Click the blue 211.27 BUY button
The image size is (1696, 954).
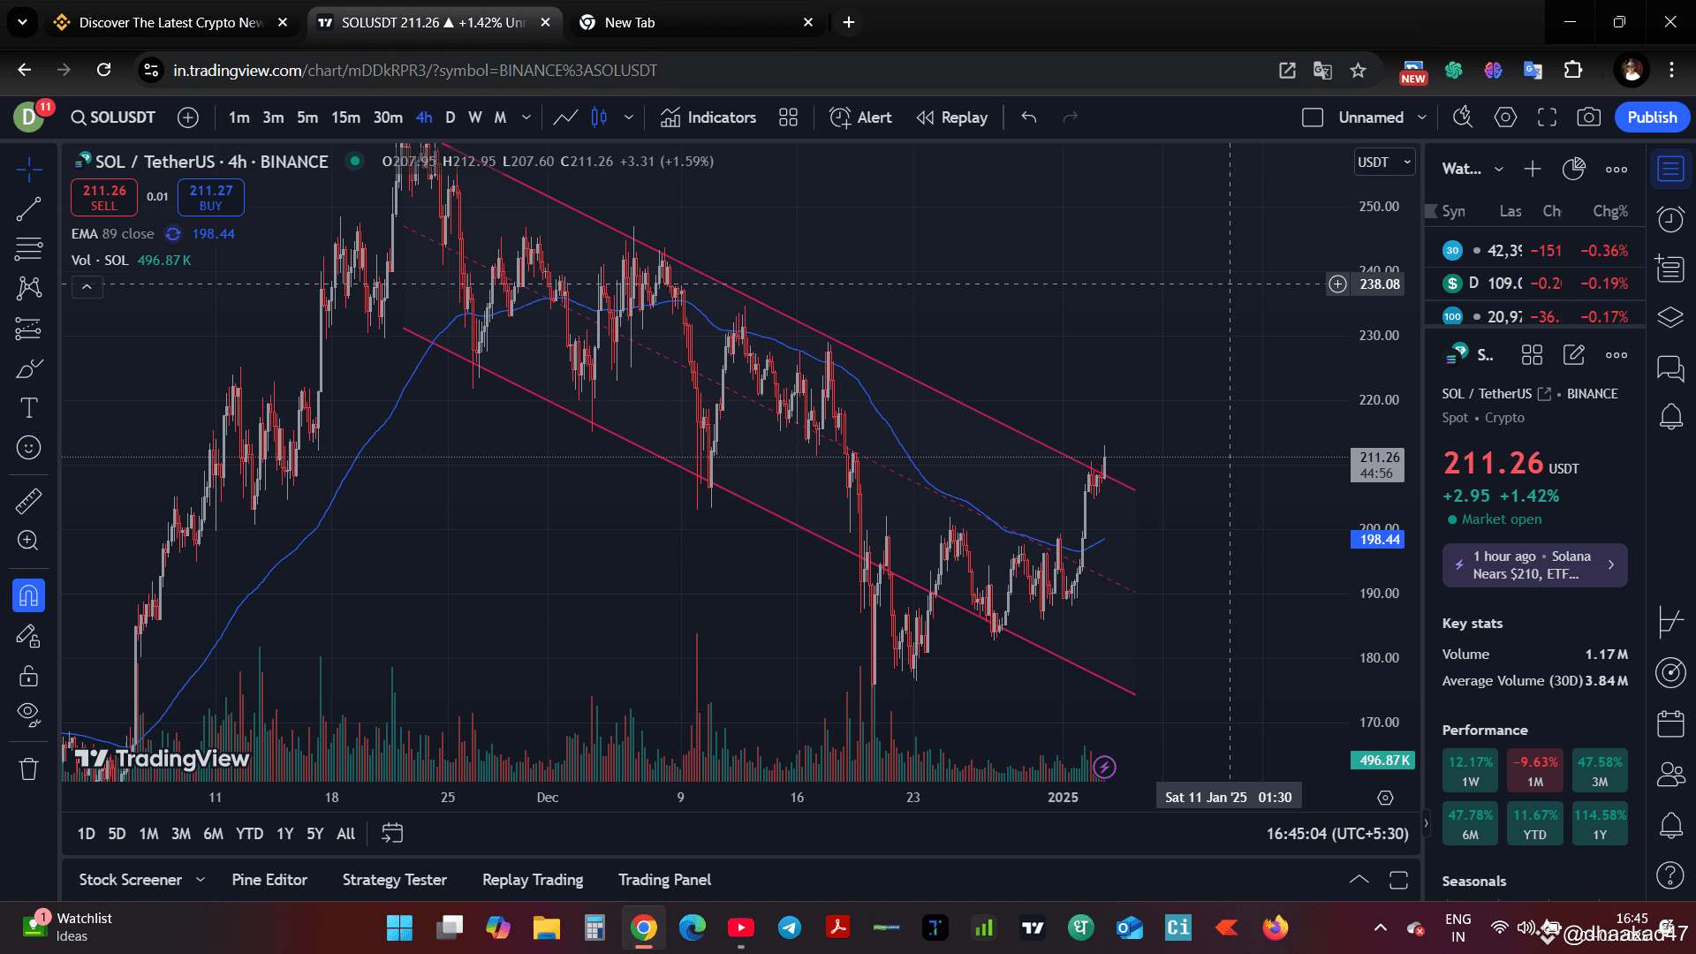(211, 197)
